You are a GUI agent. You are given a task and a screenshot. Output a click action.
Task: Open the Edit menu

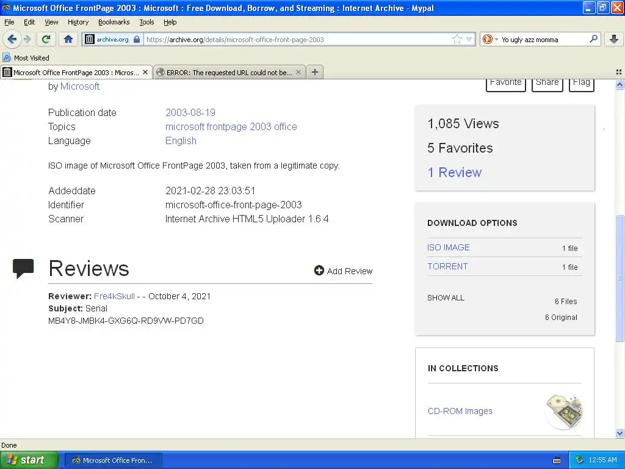pos(29,22)
